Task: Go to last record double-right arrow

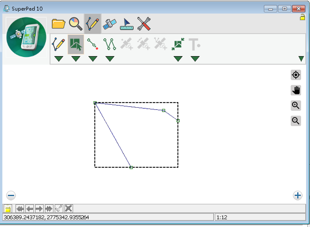Action: (49, 208)
